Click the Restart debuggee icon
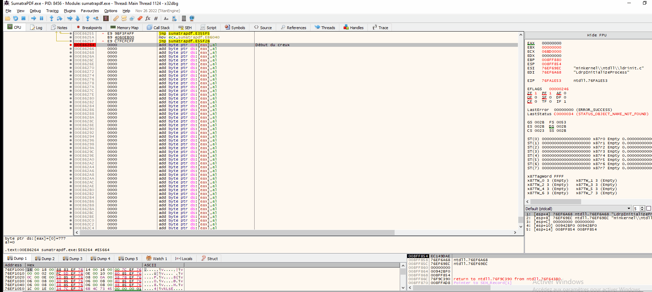Screen dimensions: 652x292 [x=16, y=18]
